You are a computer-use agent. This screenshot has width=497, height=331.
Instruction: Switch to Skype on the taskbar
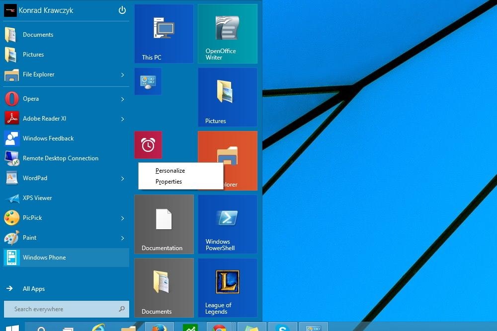(282, 327)
